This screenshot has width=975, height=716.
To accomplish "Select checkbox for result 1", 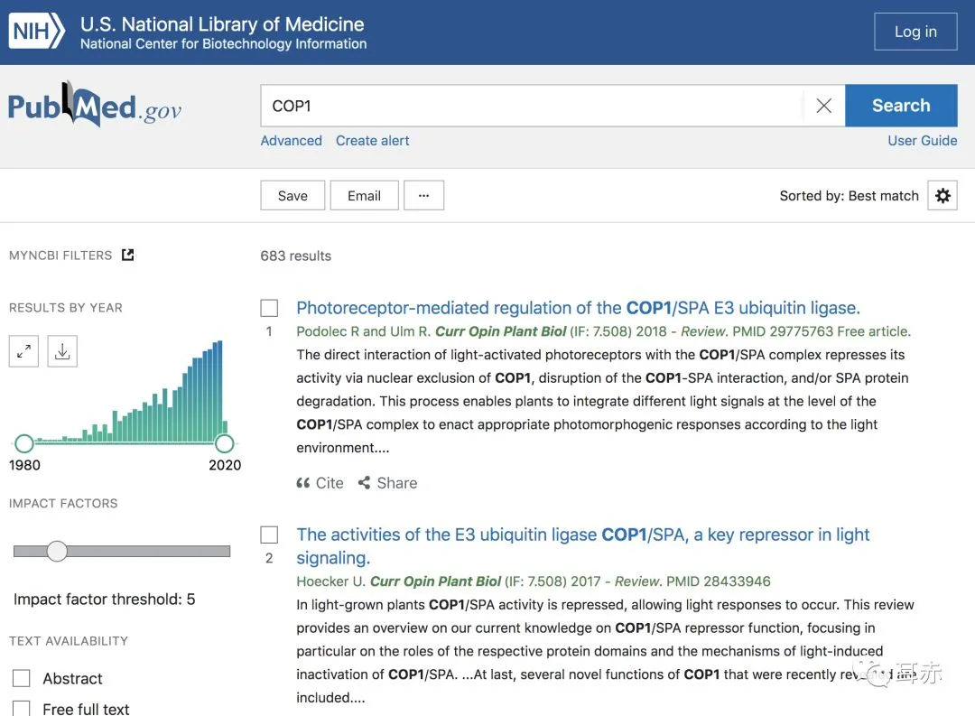I will pos(269,308).
